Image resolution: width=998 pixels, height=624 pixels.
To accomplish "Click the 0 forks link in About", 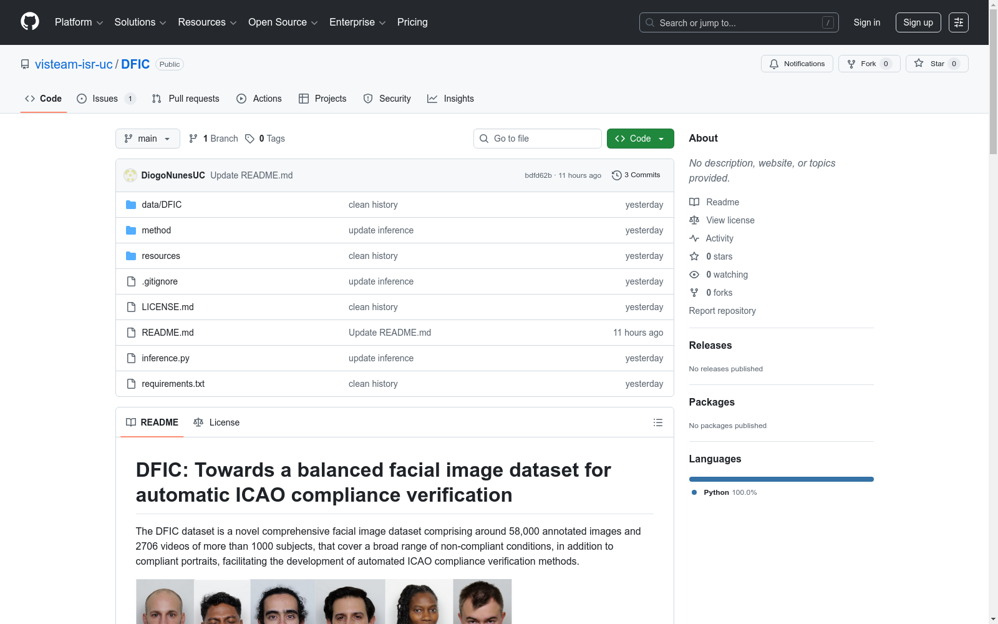I will [x=719, y=293].
